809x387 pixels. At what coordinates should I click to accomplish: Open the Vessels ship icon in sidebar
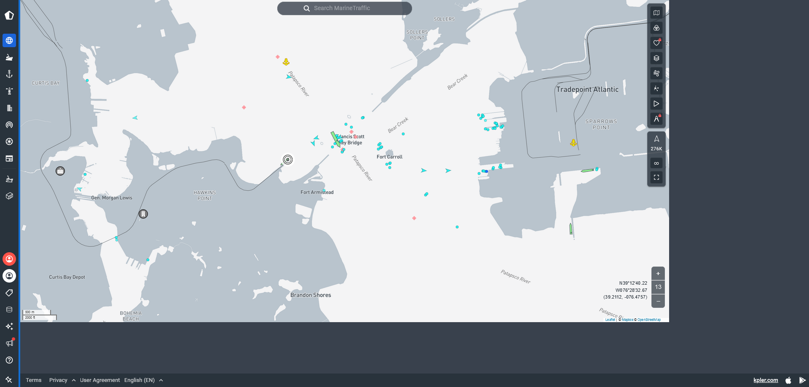tap(9, 57)
